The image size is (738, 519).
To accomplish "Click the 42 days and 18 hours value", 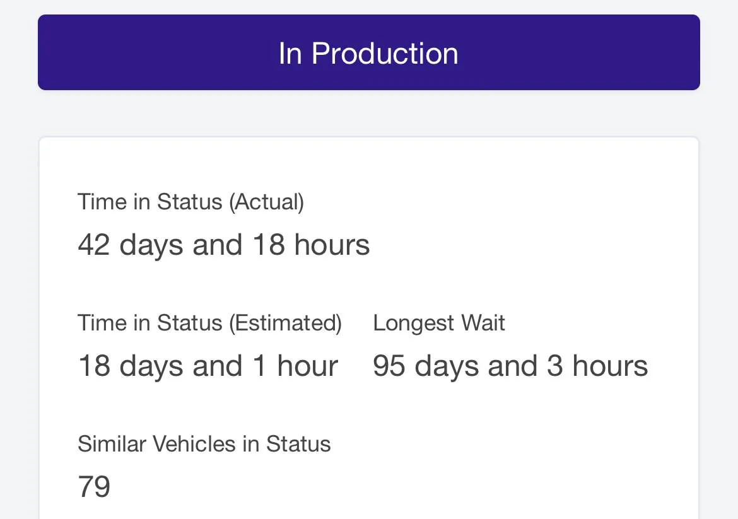I will (x=223, y=245).
